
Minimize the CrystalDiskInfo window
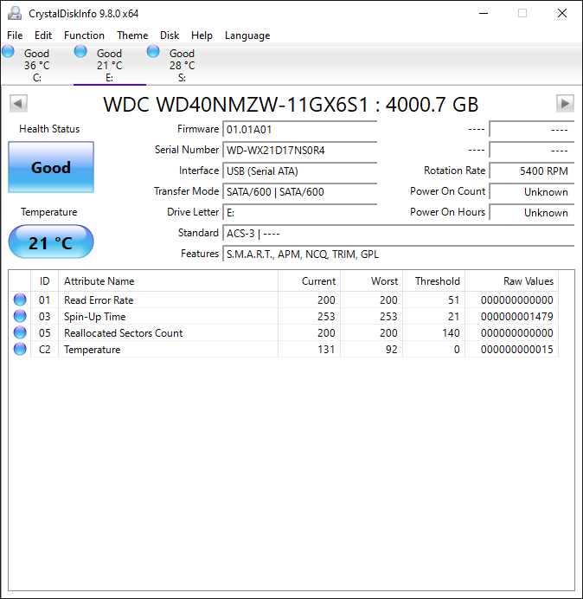[484, 13]
